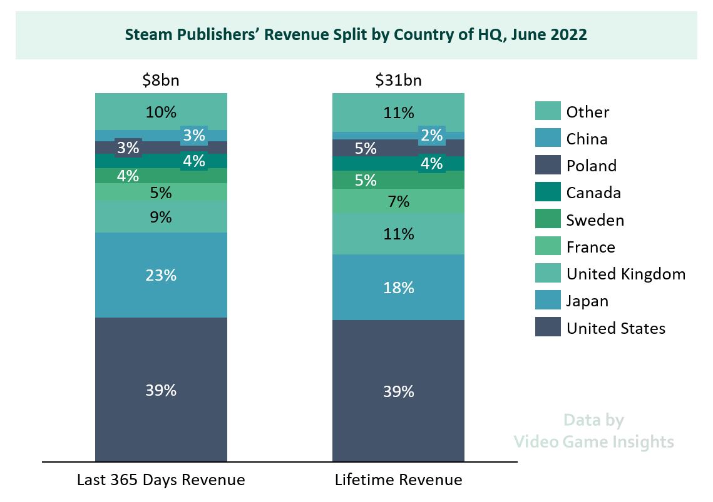713x502 pixels.
Task: Select the Sweden legend color square
Action: click(x=547, y=220)
